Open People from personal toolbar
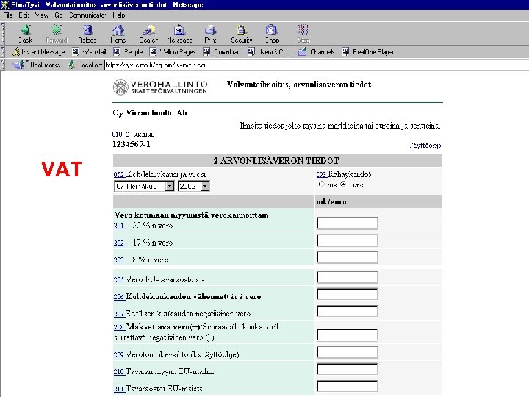The width and height of the screenshot is (529, 397). tap(128, 52)
